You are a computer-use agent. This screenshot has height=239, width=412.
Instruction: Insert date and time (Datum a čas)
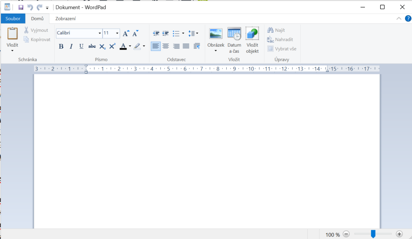coord(234,34)
